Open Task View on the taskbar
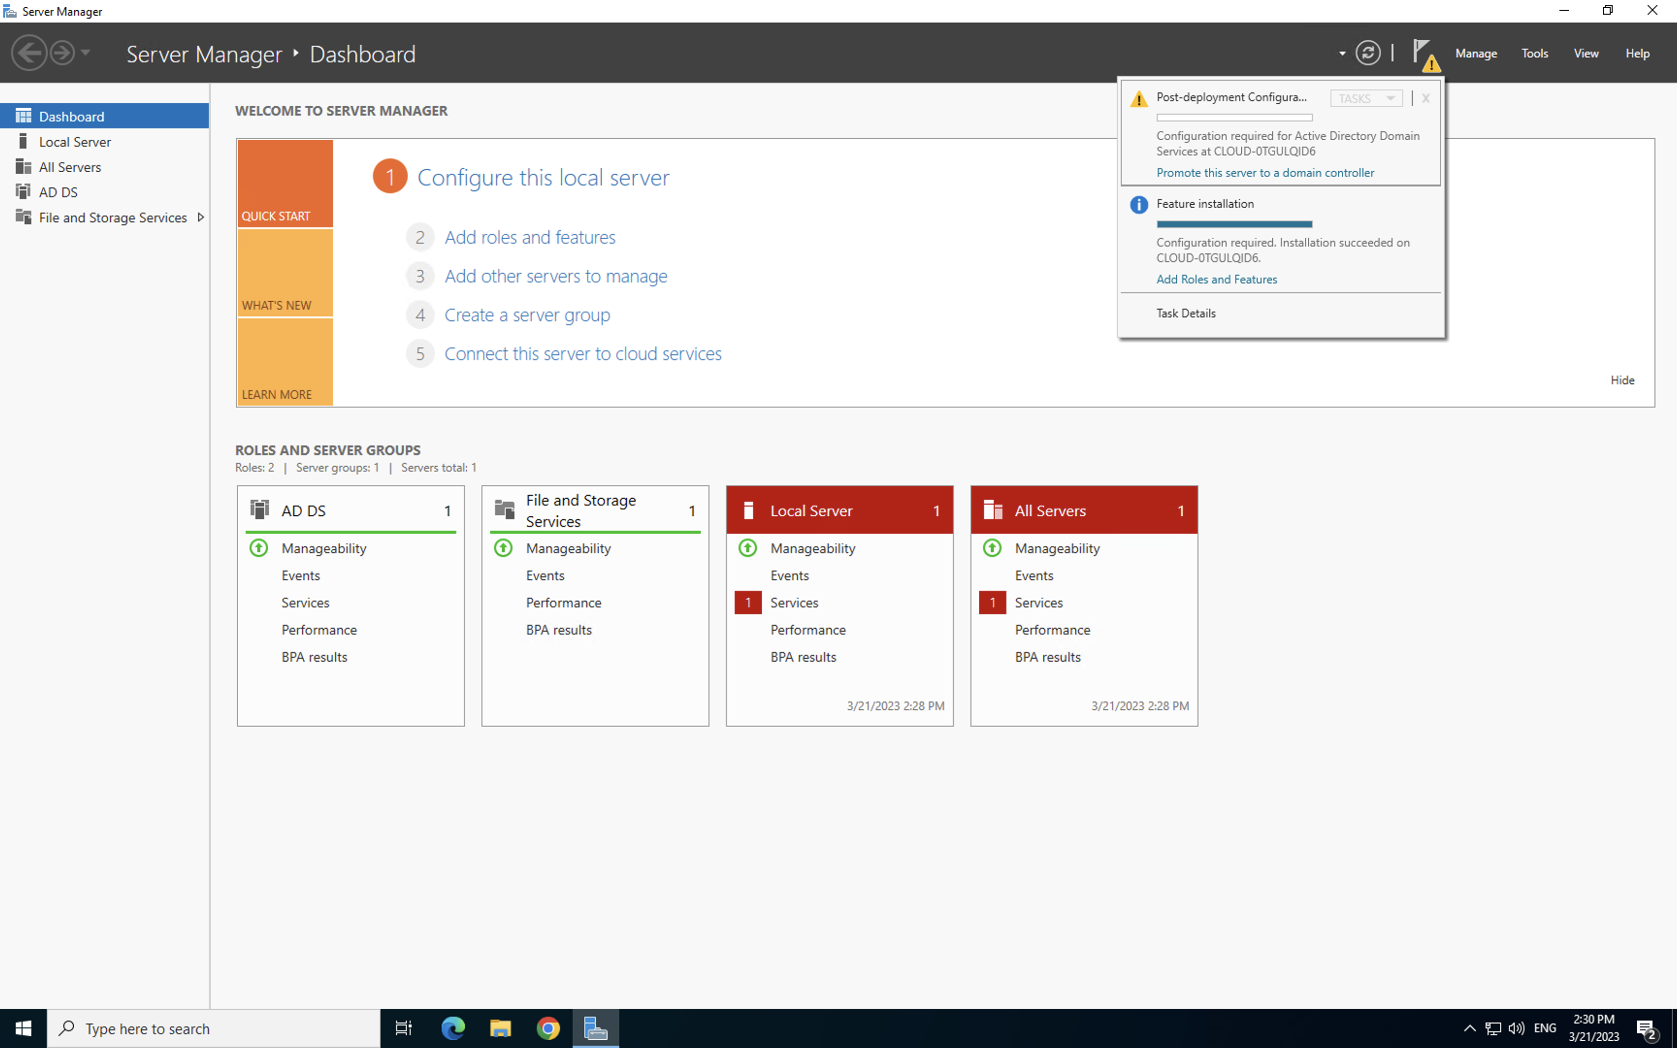This screenshot has width=1677, height=1048. pos(403,1029)
